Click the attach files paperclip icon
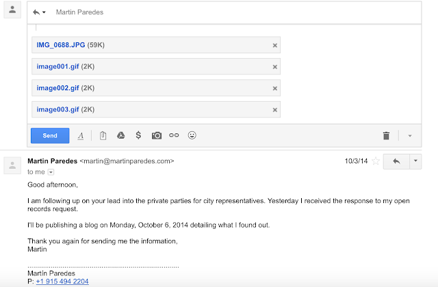 pyautogui.click(x=103, y=135)
